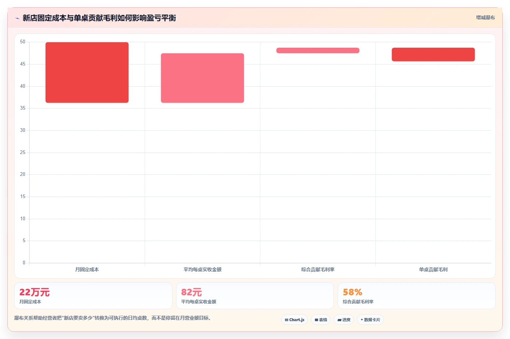The image size is (510, 339).
Task: Click the thin 综合贡献毛利率 bar
Action: click(318, 51)
